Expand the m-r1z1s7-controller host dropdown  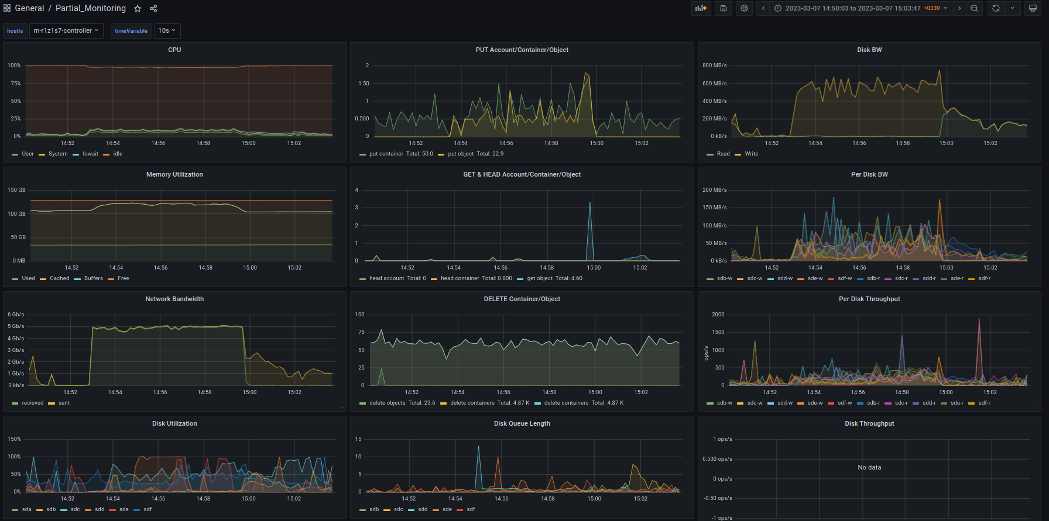click(x=66, y=30)
